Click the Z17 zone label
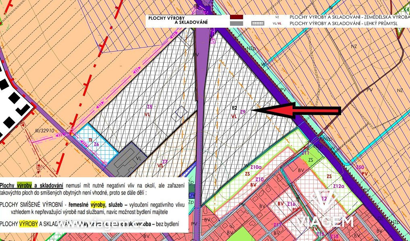The image size is (410, 241). click(277, 225)
